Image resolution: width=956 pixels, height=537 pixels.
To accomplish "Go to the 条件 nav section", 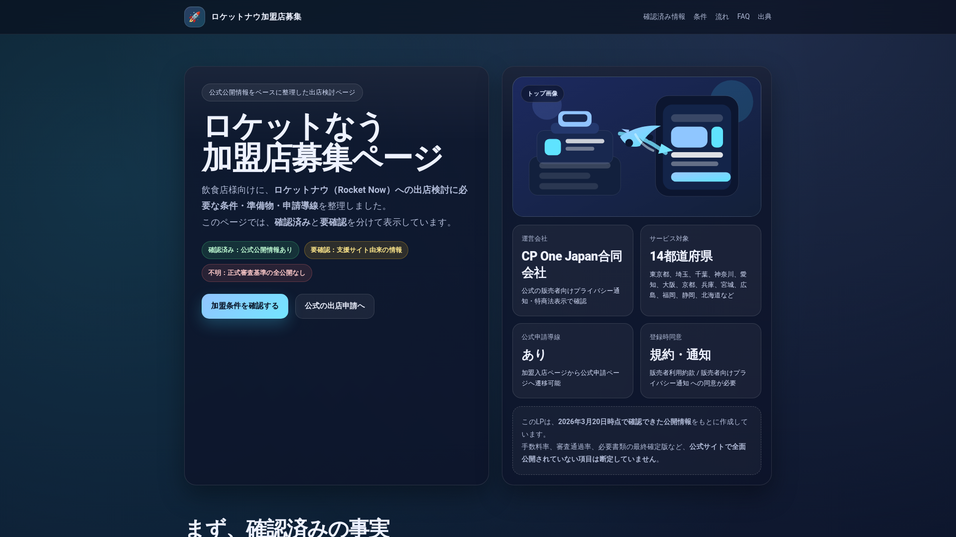I will tap(700, 17).
